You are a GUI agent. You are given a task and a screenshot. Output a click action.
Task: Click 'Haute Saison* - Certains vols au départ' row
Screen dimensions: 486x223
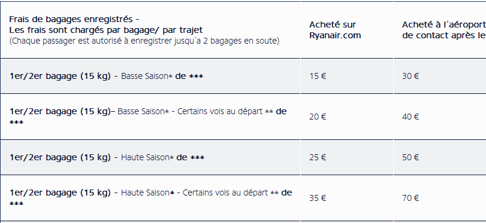150,198
